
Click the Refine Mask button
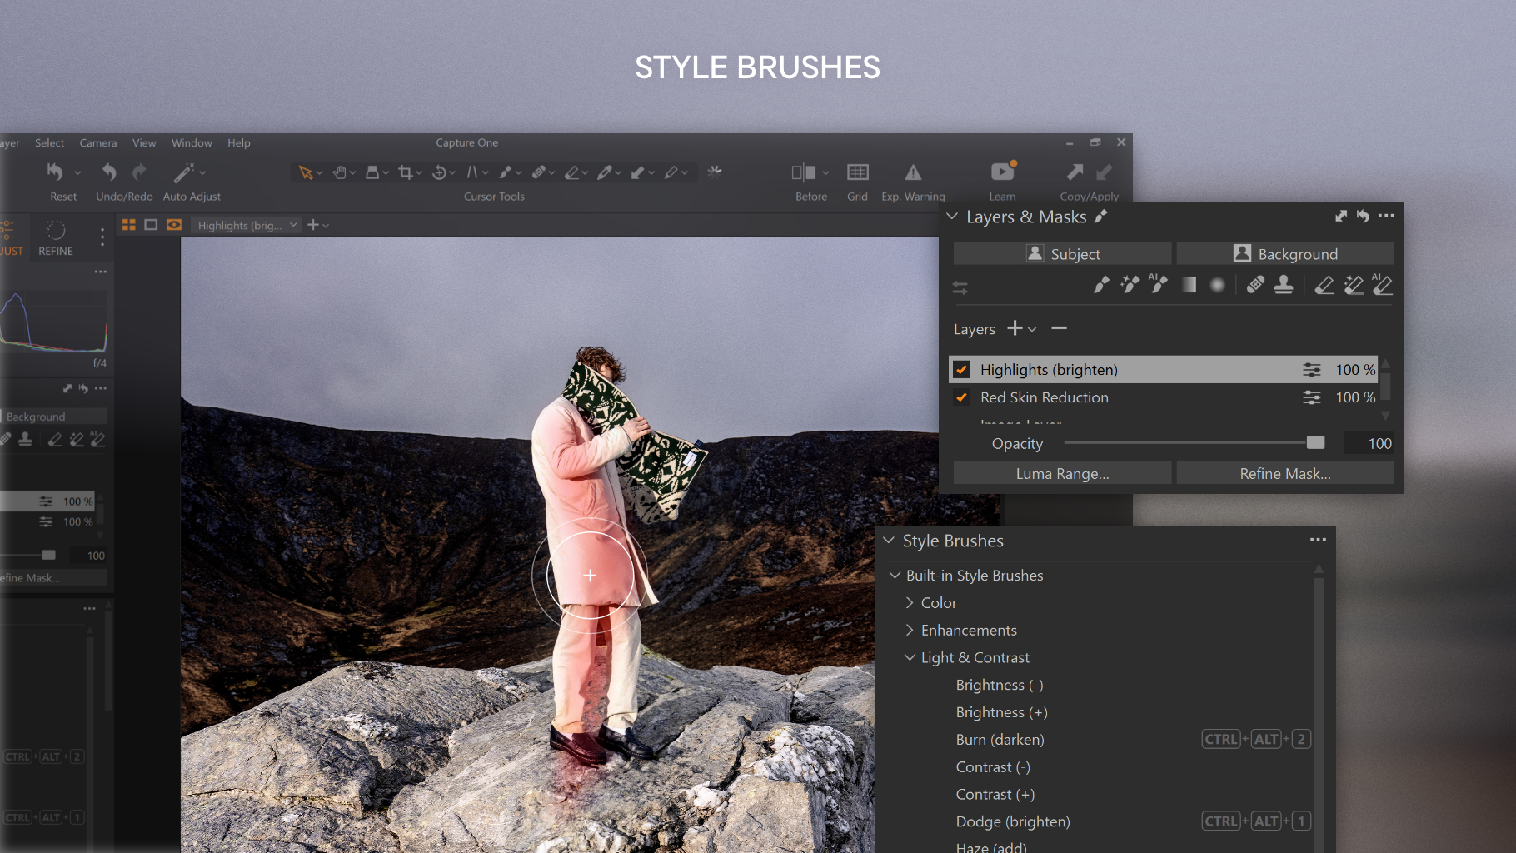click(1285, 473)
